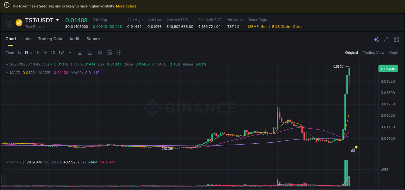Click the MEME token tag
405x190 pixels.
click(x=253, y=27)
